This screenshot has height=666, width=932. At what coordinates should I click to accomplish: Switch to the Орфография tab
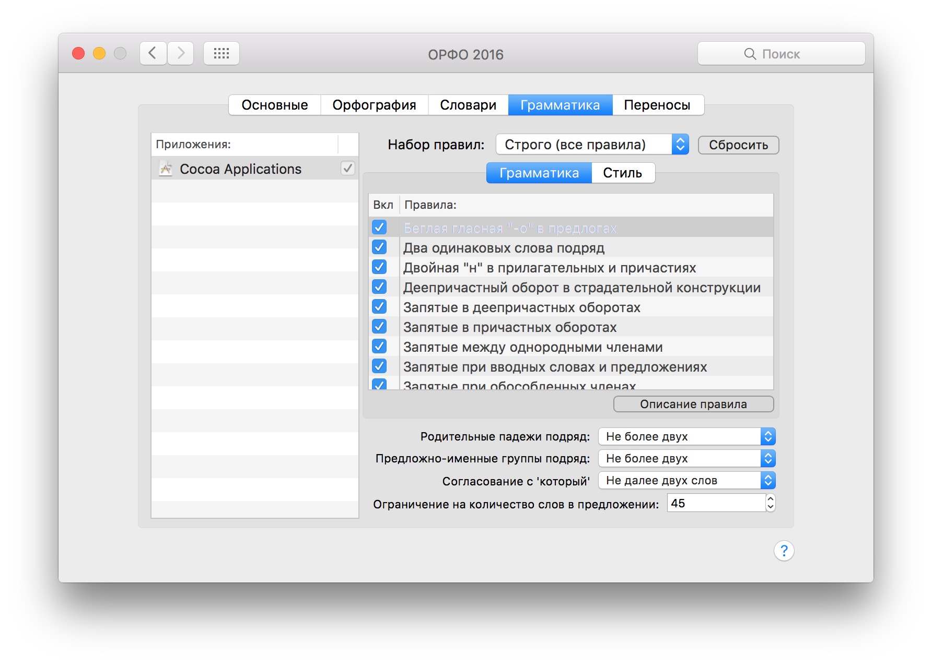374,105
